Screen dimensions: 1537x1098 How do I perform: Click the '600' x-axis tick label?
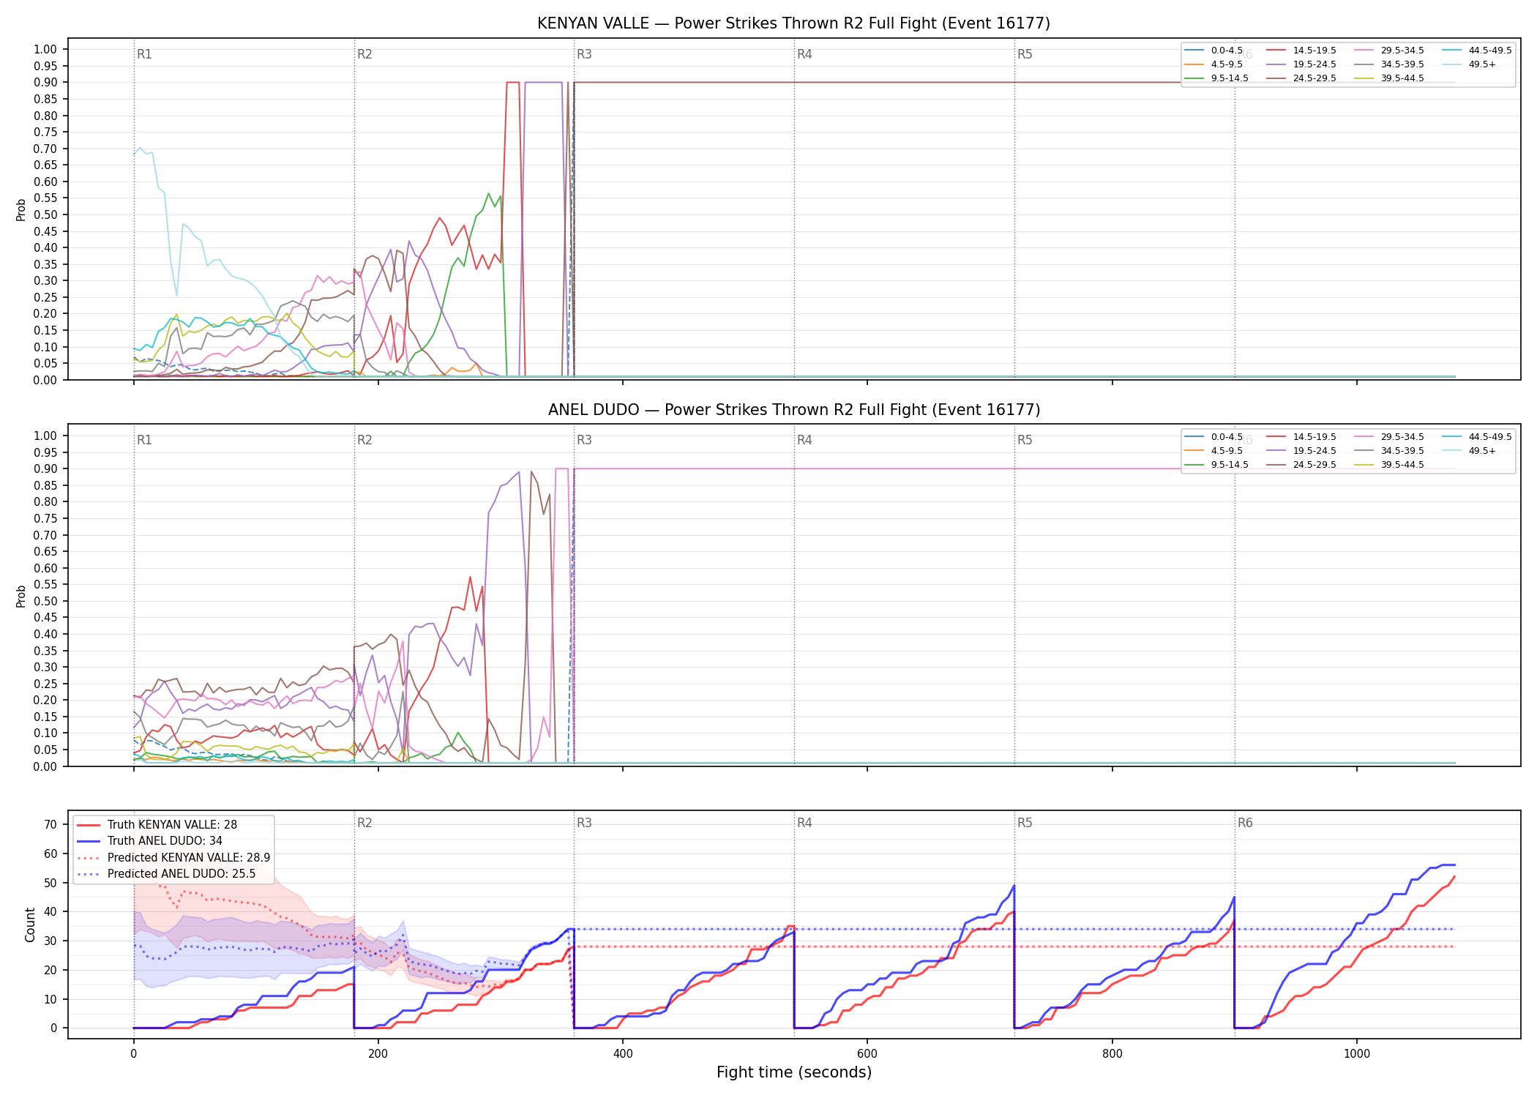pos(867,1053)
